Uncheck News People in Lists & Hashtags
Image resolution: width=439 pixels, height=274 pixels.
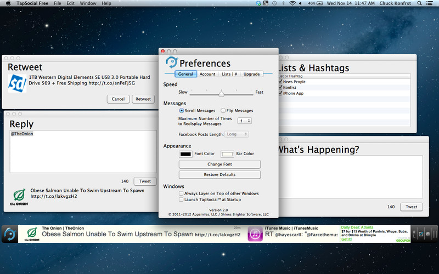280,81
